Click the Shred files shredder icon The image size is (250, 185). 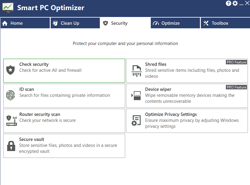[x=137, y=71]
